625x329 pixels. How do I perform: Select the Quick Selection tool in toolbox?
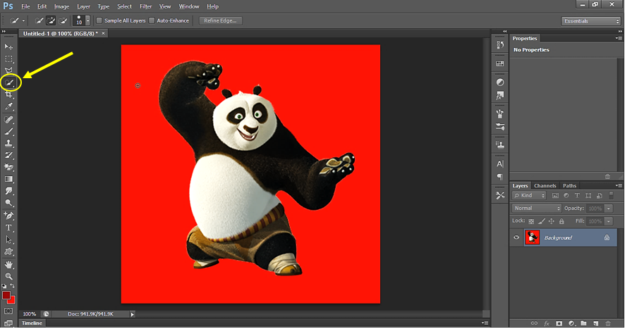coord(8,82)
